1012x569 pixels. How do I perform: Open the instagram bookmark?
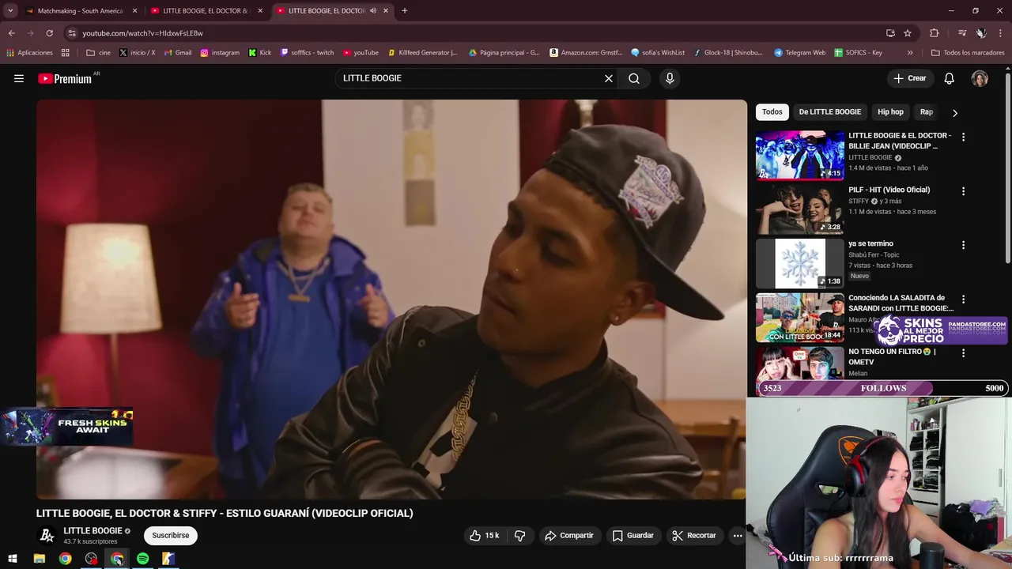point(220,53)
